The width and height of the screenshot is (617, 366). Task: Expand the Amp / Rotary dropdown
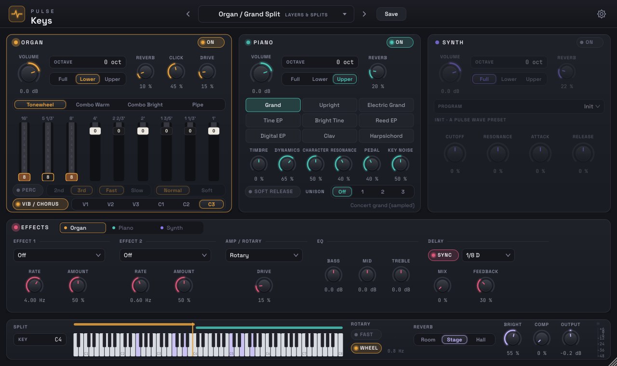[x=264, y=255]
